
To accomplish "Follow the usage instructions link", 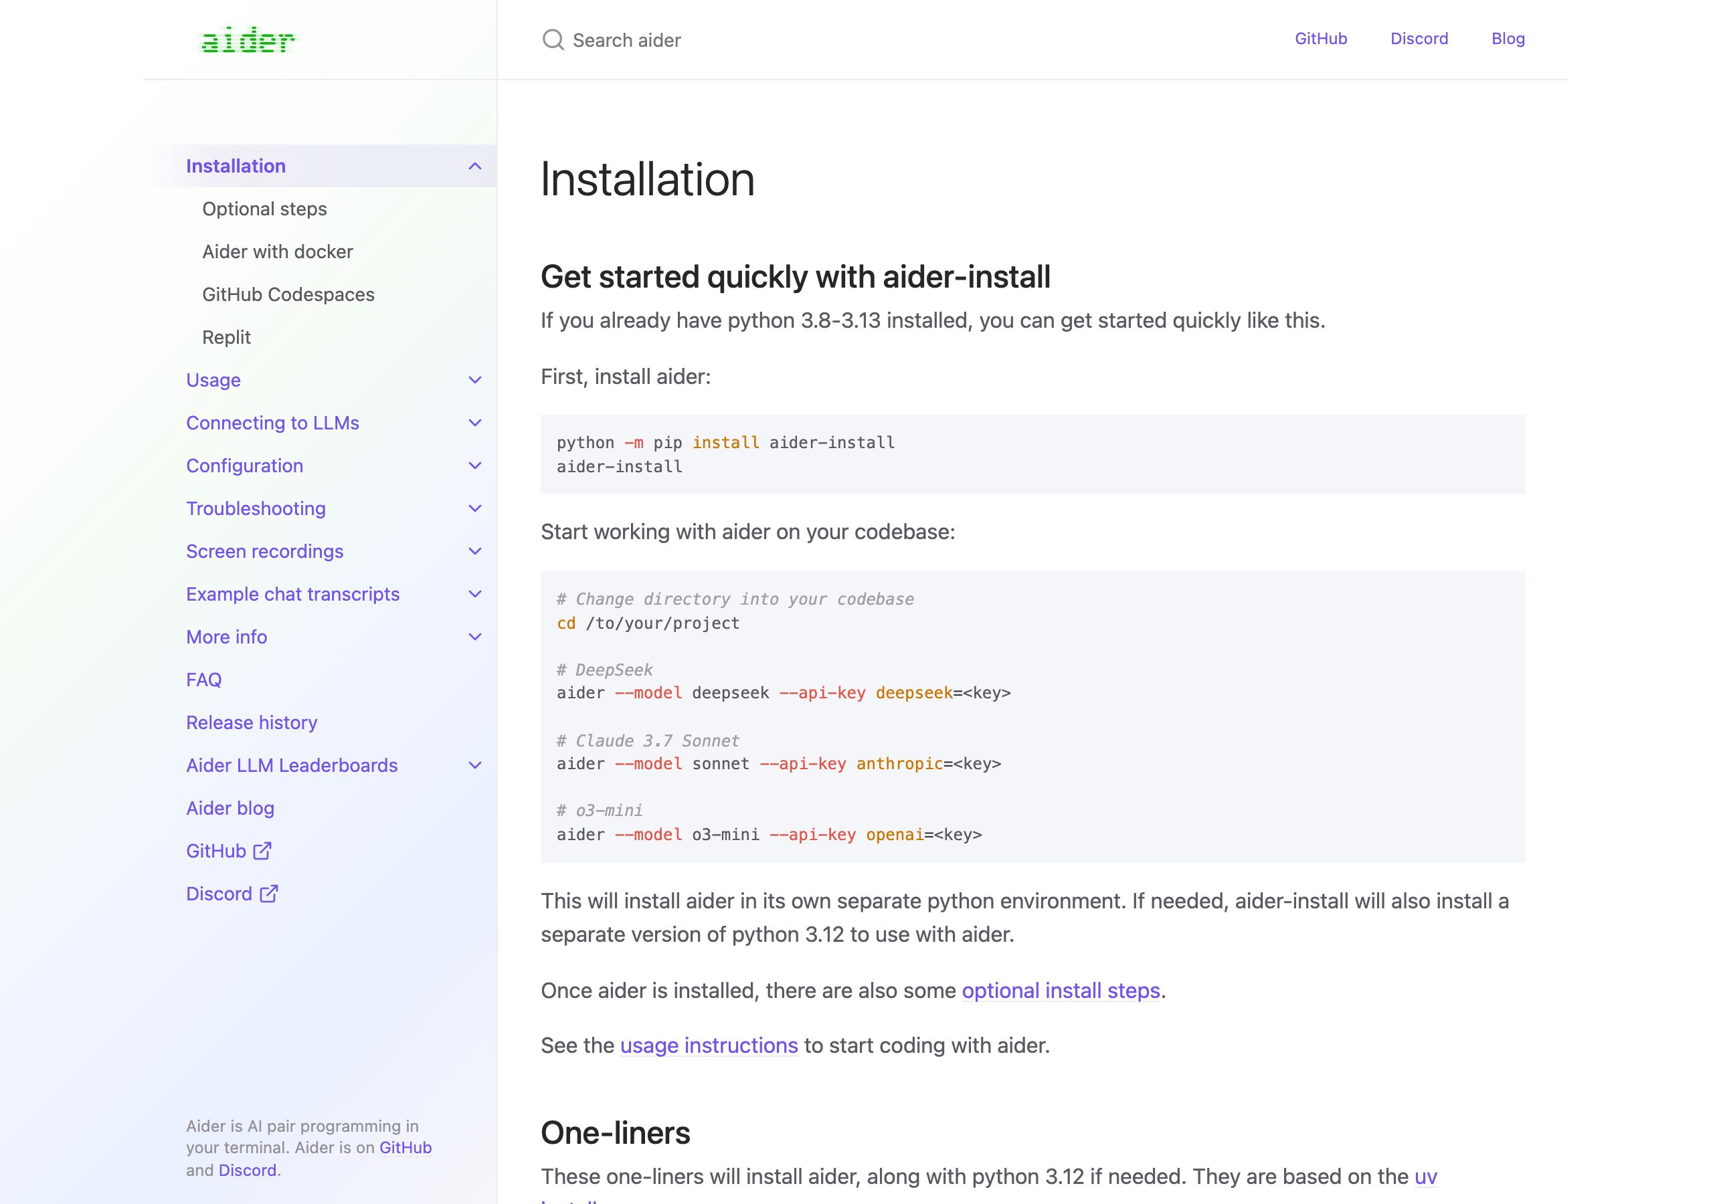I will pos(709,1046).
